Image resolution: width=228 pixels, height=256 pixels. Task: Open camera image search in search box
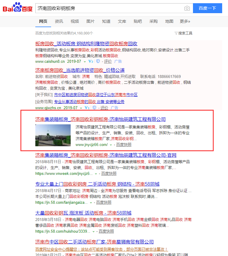pyautogui.click(x=187, y=8)
